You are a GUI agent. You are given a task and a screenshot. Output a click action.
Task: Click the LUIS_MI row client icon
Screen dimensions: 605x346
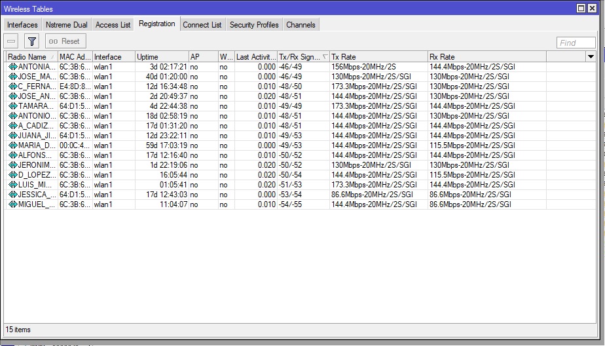click(12, 185)
